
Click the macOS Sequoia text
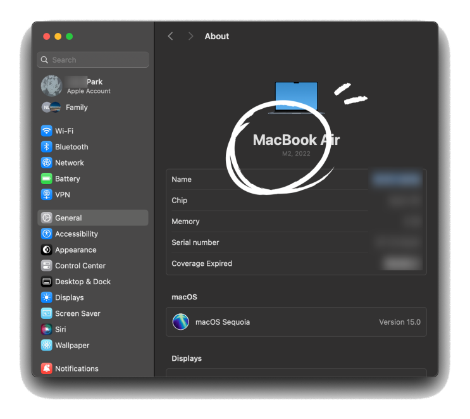223,322
